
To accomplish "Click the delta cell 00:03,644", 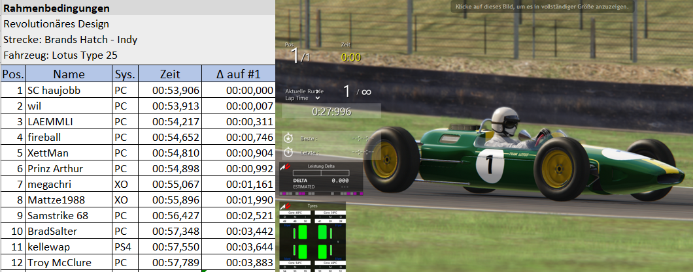I will [x=239, y=247].
